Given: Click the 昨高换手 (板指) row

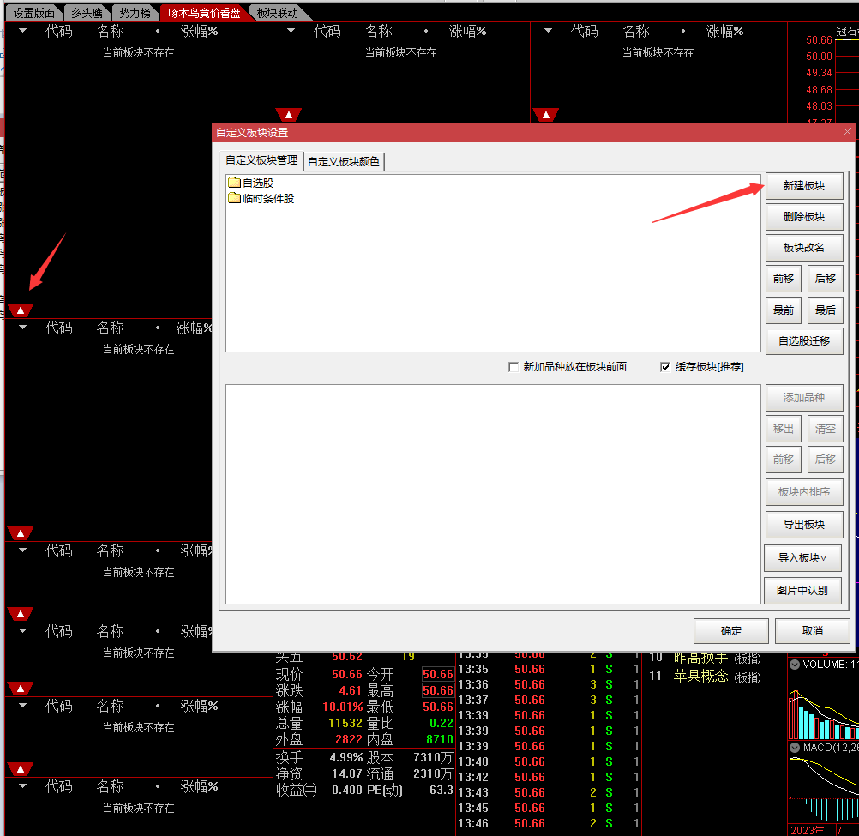Looking at the screenshot, I should [x=706, y=658].
